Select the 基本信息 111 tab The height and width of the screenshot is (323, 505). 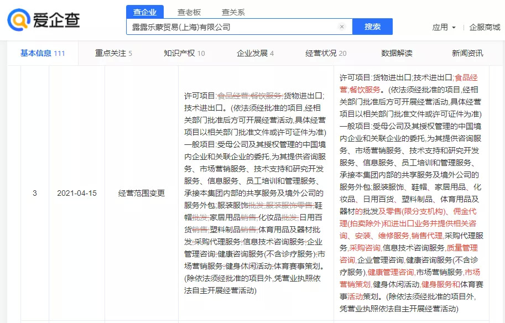[43, 53]
